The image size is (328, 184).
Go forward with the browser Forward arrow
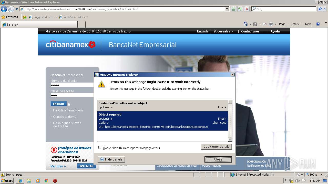11,9
